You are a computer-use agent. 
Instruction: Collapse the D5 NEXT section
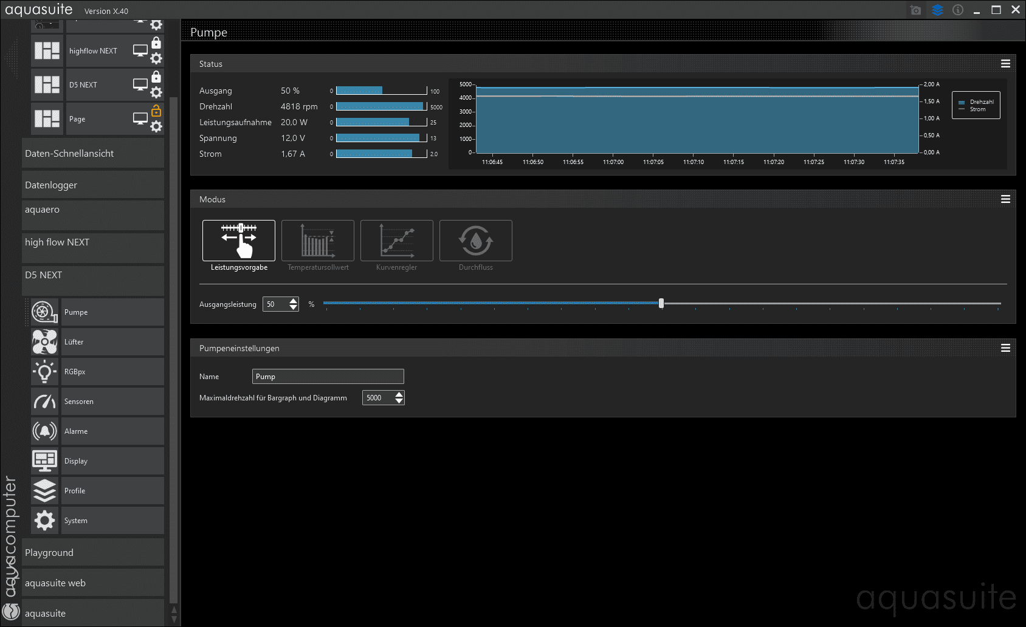(x=93, y=281)
